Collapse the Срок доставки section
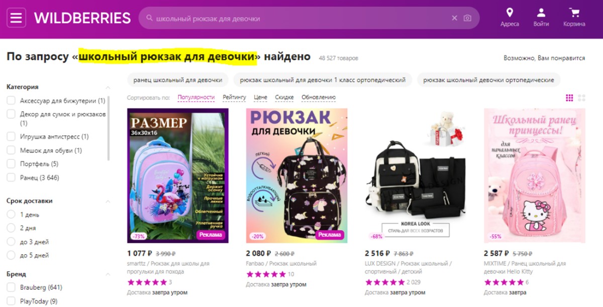Screen dimensions: 603x307 pyautogui.click(x=108, y=201)
